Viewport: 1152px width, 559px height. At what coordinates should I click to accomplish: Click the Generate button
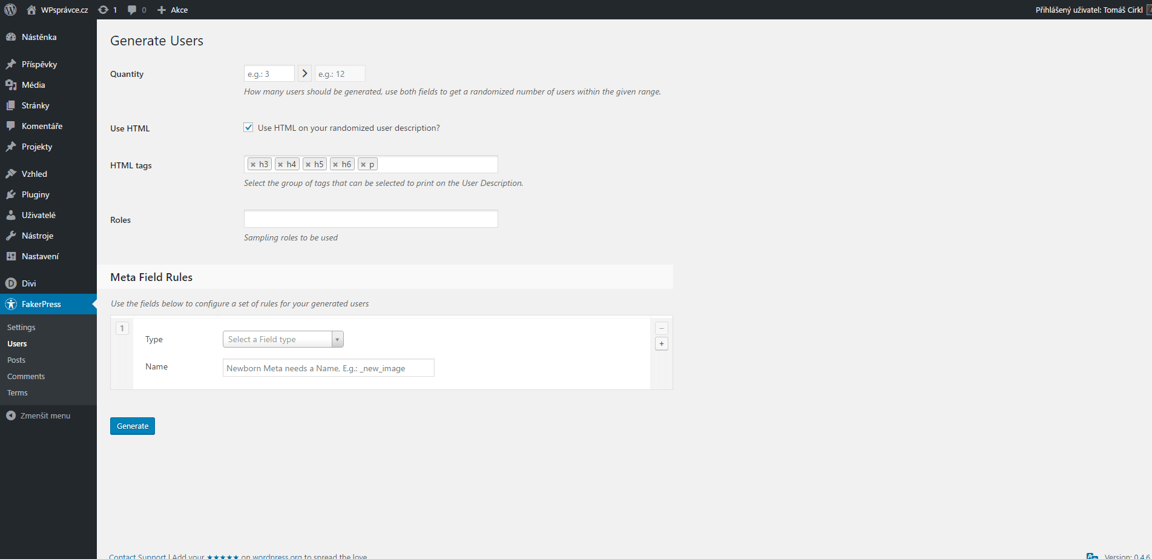pos(133,426)
